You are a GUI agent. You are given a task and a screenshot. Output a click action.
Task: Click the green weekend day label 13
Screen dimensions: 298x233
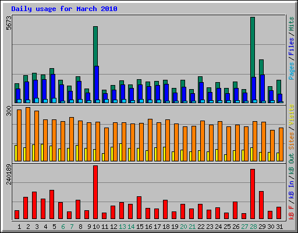[122, 227]
